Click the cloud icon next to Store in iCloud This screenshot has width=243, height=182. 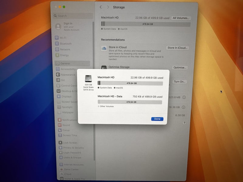[104, 48]
